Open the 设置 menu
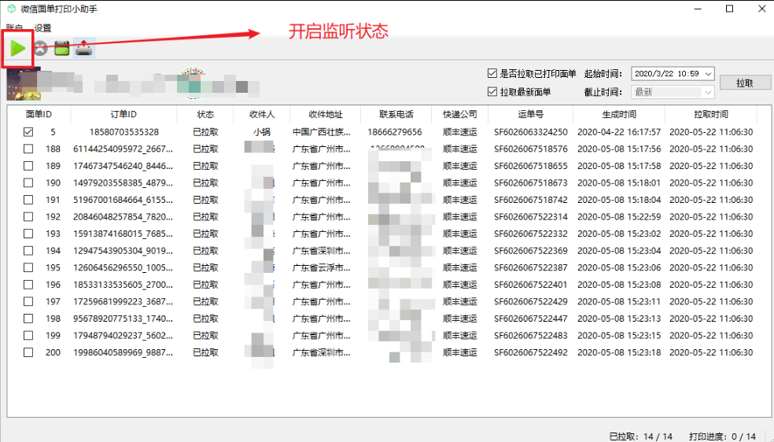This screenshot has height=442, width=774. [x=42, y=28]
